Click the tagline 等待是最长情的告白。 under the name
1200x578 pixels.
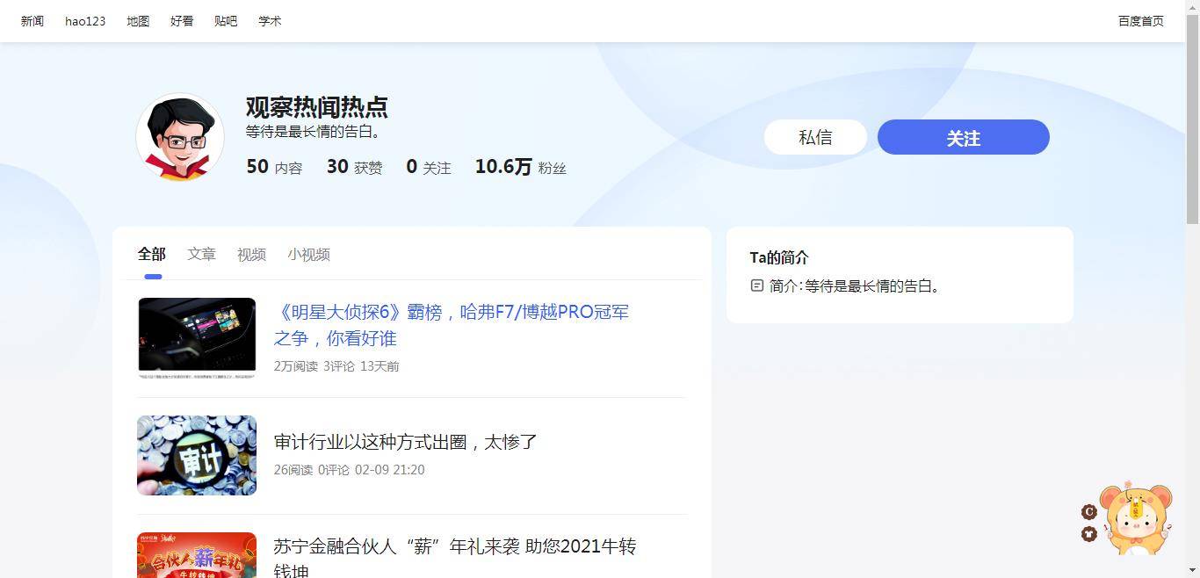coord(314,132)
